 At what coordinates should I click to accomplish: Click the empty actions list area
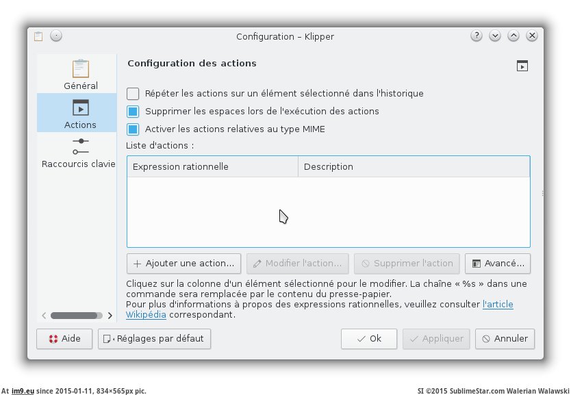pos(329,212)
